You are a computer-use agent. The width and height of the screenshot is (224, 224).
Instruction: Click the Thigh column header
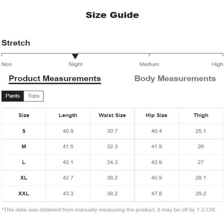coord(201,115)
